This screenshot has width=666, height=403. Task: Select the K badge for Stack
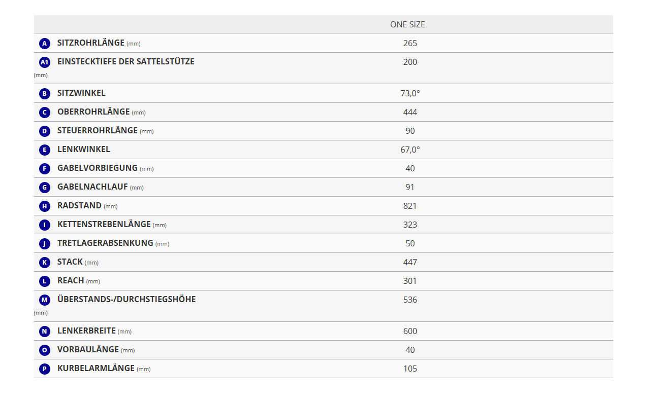pos(45,263)
